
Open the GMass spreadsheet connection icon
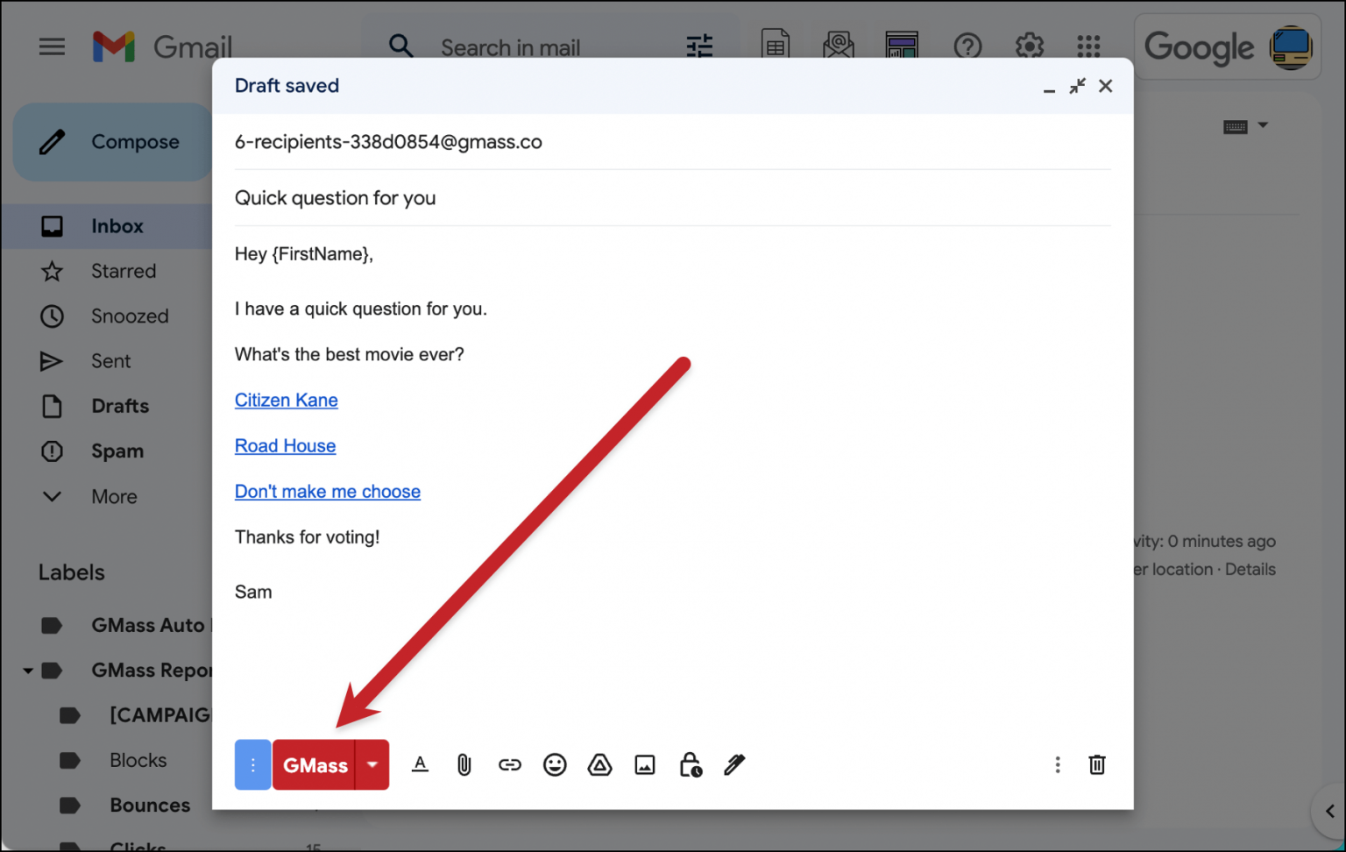coord(776,46)
